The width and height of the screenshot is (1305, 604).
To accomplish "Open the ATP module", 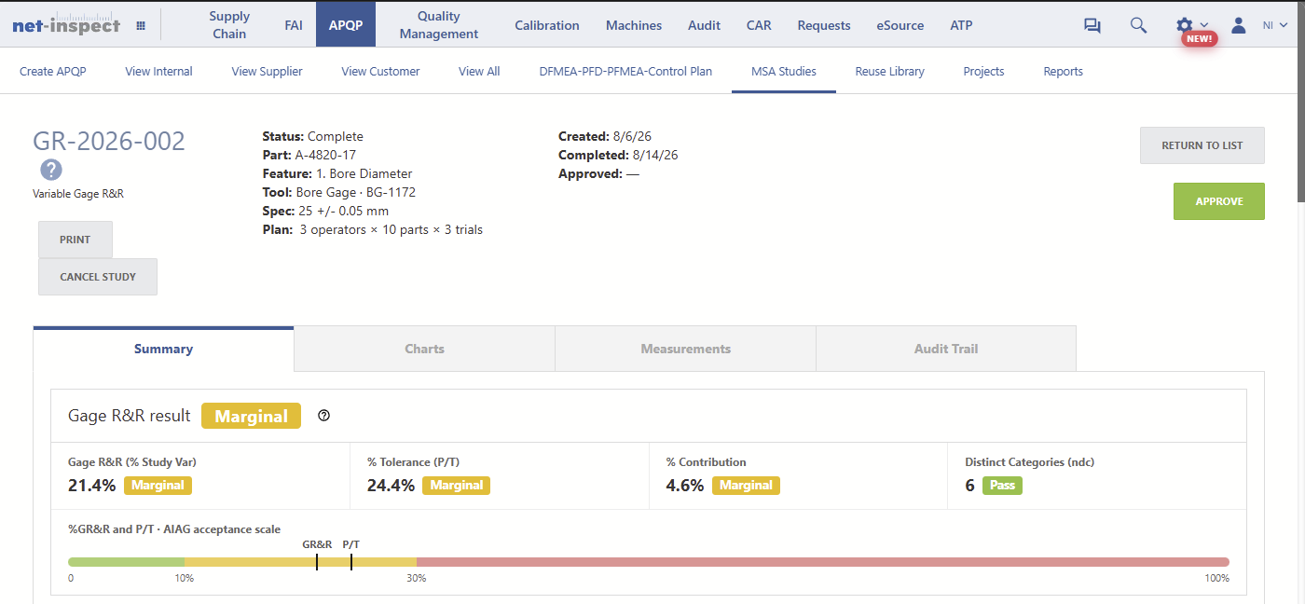I will click(961, 25).
